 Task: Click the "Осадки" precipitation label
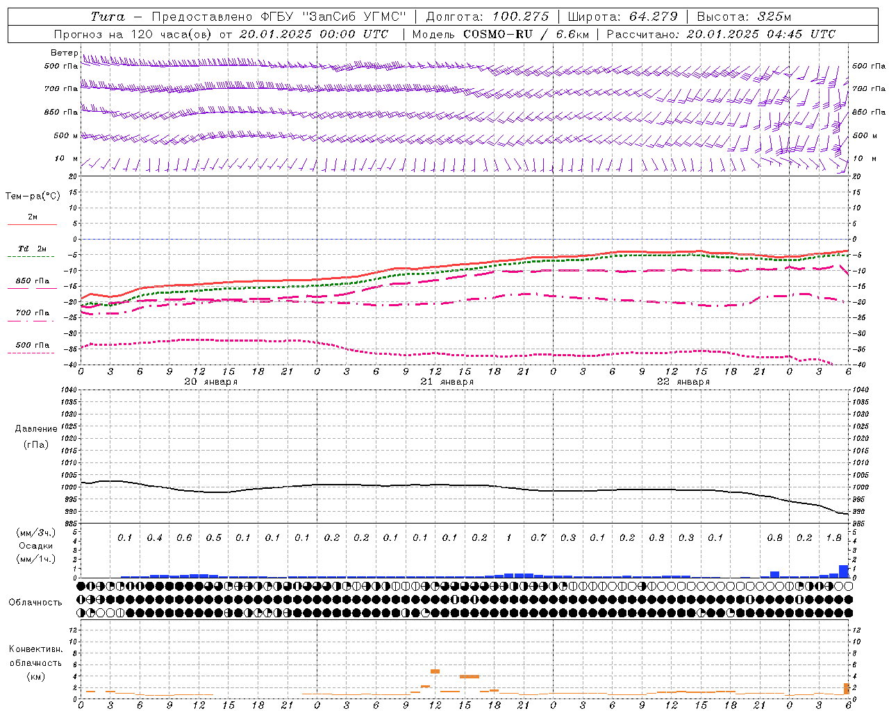[36, 546]
